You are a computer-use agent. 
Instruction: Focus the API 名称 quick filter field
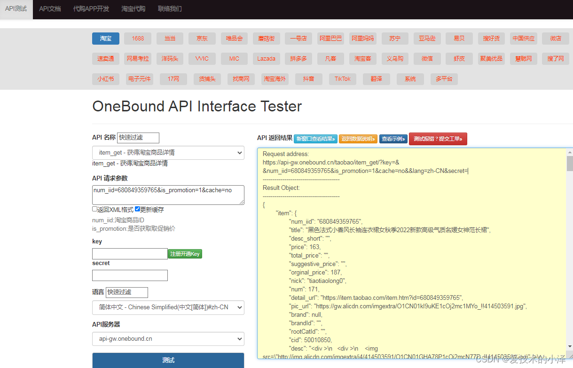coord(138,138)
